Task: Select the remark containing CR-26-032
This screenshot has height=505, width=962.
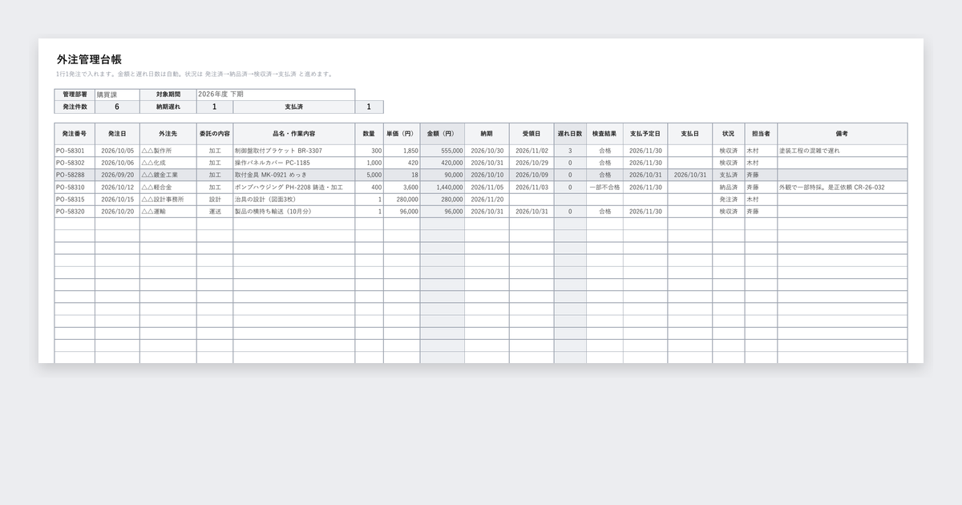Action: click(x=842, y=188)
